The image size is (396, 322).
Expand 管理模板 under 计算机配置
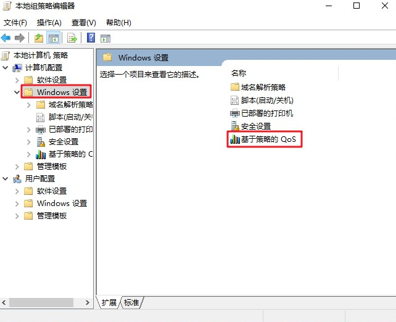pyautogui.click(x=17, y=167)
